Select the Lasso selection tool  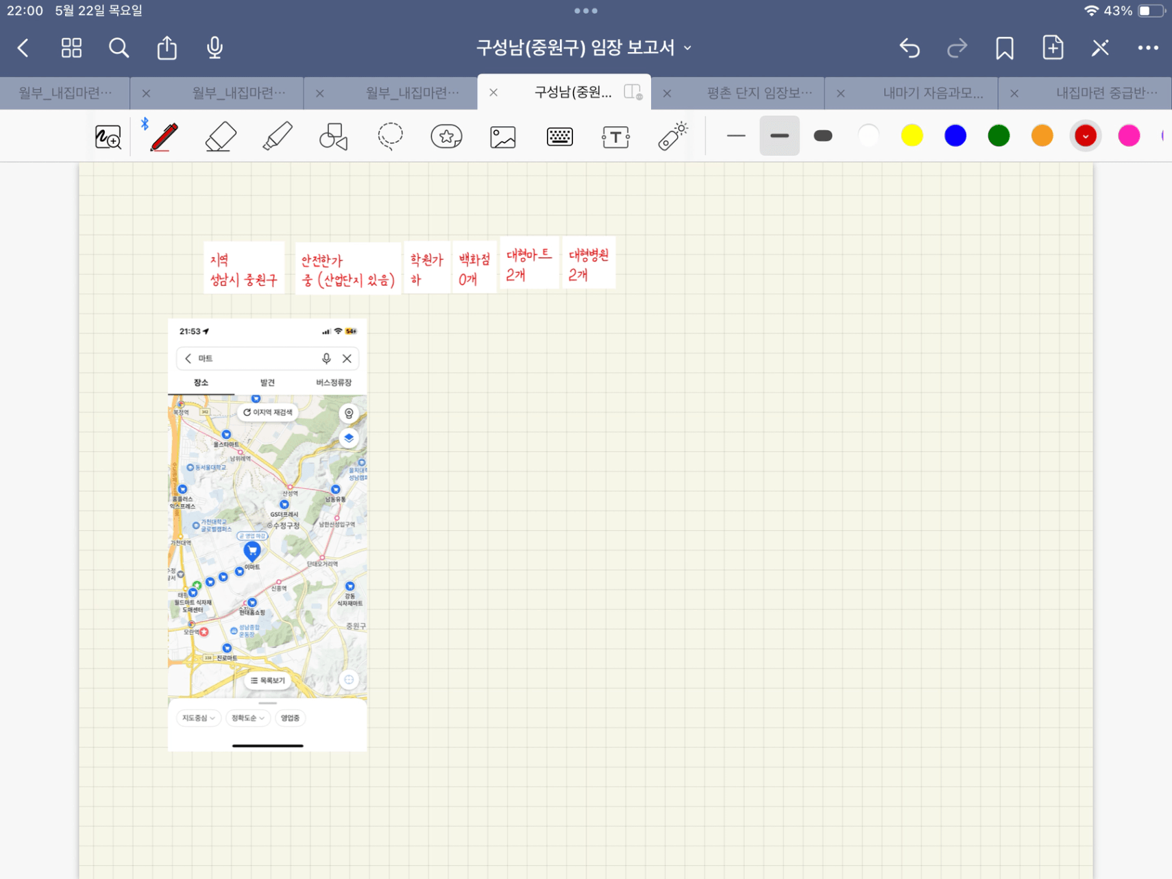390,136
